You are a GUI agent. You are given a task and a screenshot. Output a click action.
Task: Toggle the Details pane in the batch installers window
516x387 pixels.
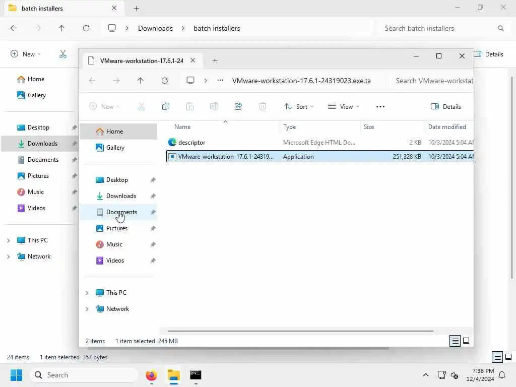[489, 54]
